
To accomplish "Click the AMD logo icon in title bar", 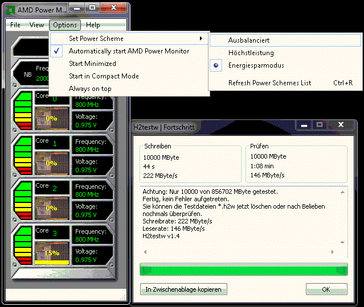I will 10,10.
